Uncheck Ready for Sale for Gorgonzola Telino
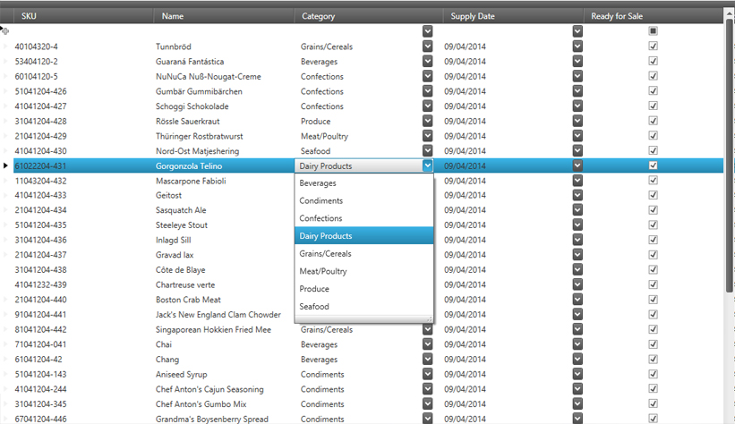The image size is (735, 424). click(653, 165)
